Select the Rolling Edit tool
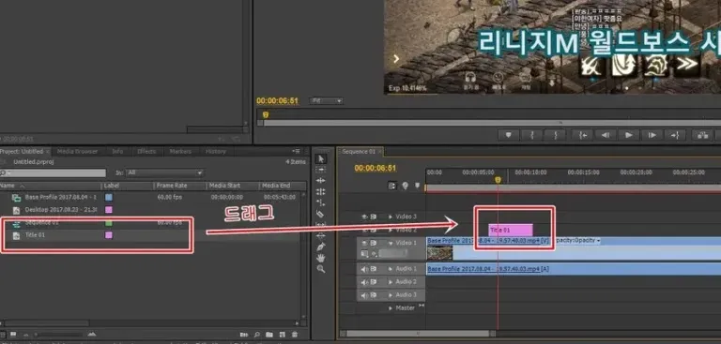This screenshot has width=721, height=344. (x=321, y=192)
